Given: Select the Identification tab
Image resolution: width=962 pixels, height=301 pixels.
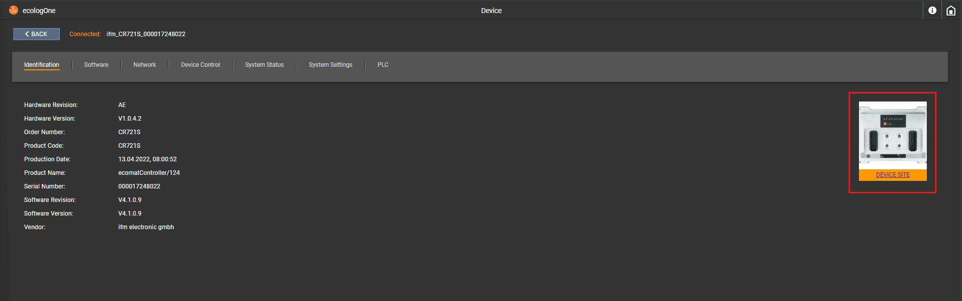Looking at the screenshot, I should [42, 65].
